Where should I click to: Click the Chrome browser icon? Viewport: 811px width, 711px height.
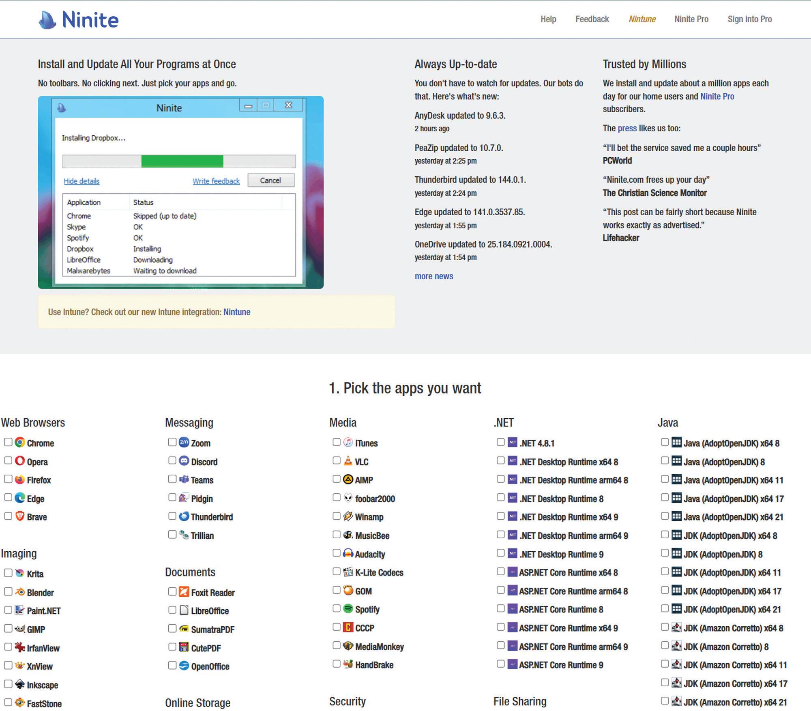(20, 442)
